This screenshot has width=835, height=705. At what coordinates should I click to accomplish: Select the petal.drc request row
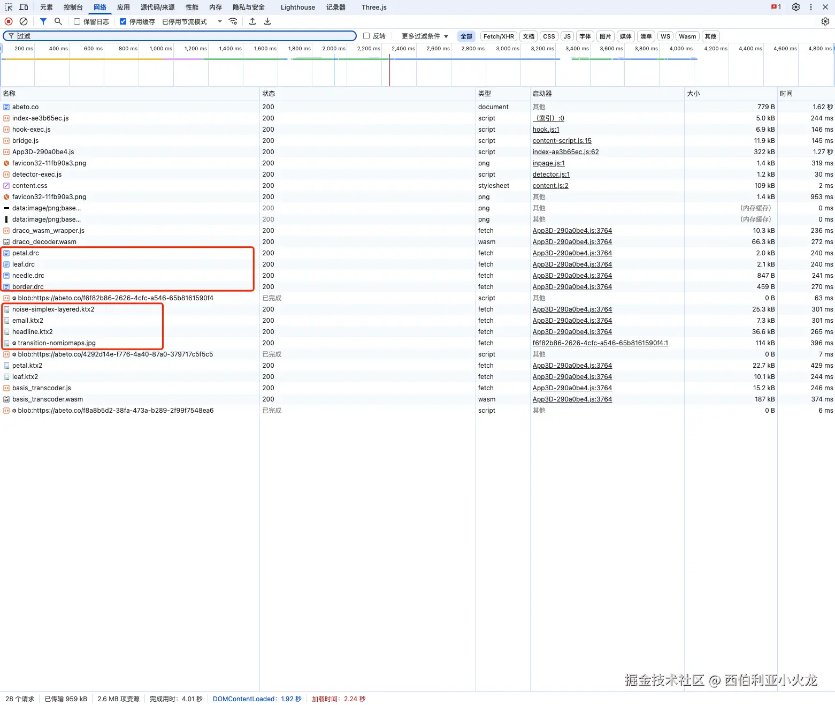pyautogui.click(x=417, y=253)
